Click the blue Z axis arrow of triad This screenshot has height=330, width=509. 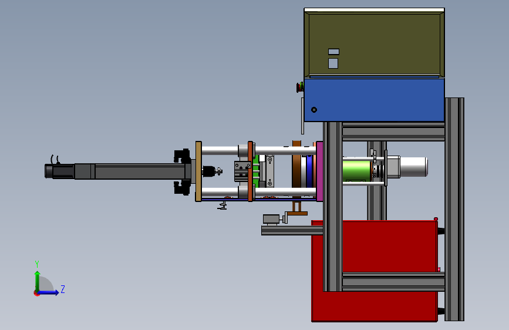(49, 292)
